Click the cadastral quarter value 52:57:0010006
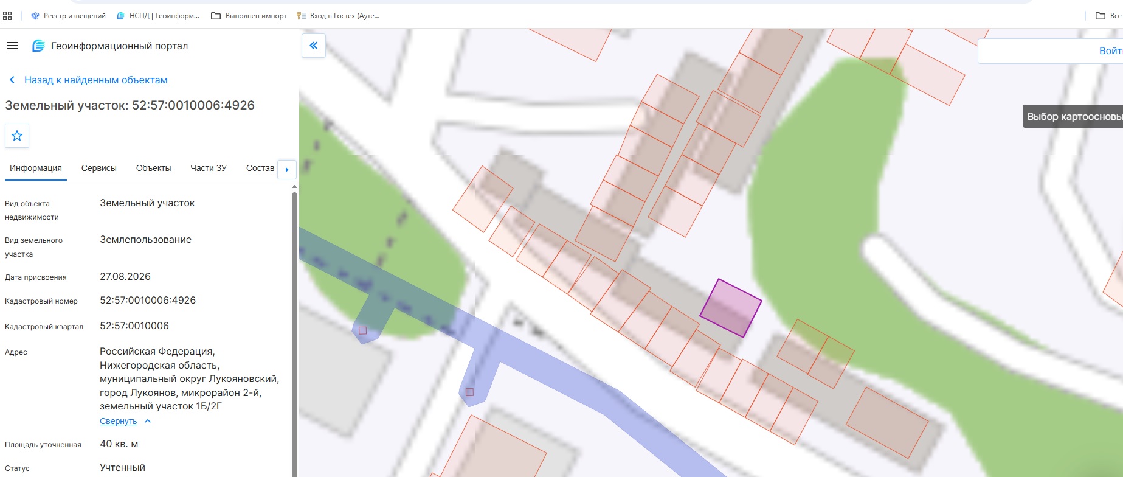Viewport: 1123px width, 477px height. pyautogui.click(x=134, y=326)
